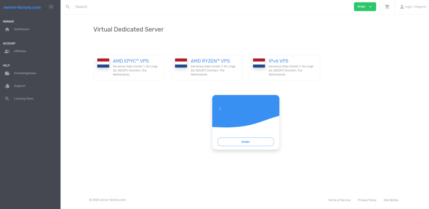Viewport: 429px width, 209px height.
Task: Click the Order button on product card
Action: coord(246,142)
